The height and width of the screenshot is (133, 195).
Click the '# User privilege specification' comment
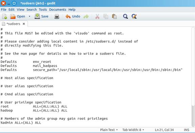tap(31, 102)
